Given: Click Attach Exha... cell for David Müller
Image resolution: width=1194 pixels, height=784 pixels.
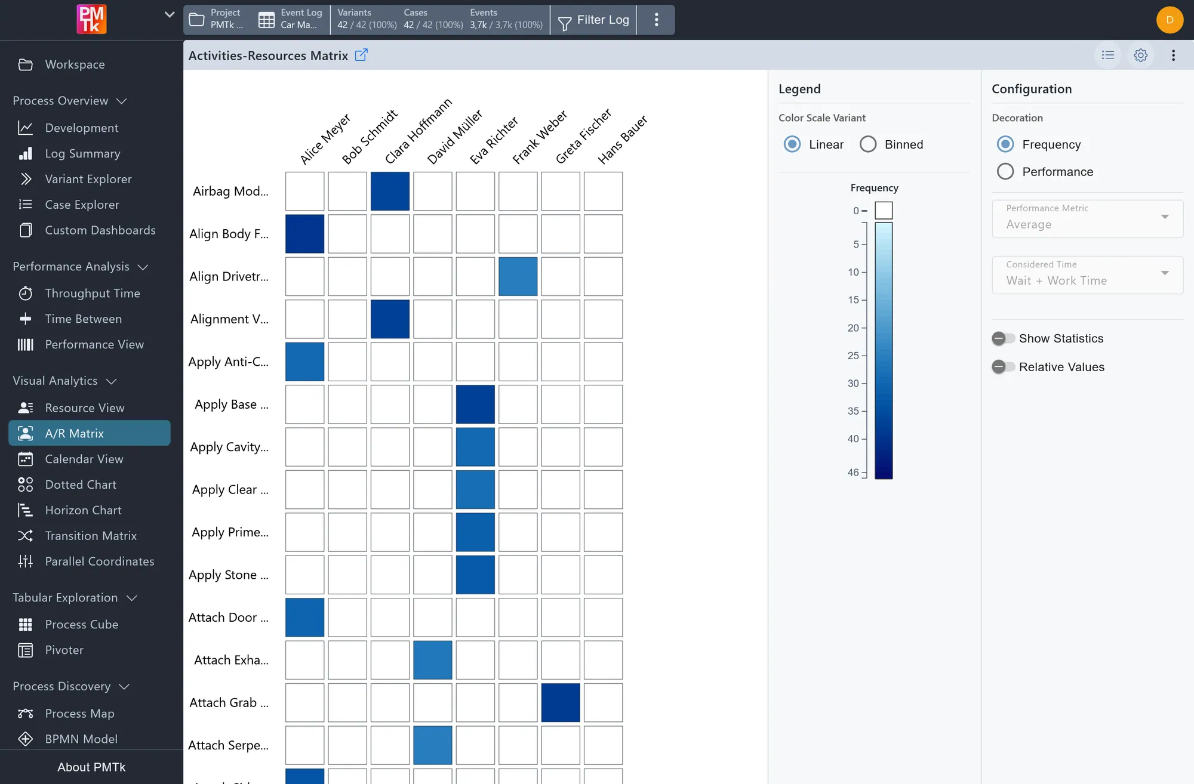Looking at the screenshot, I should pos(433,660).
